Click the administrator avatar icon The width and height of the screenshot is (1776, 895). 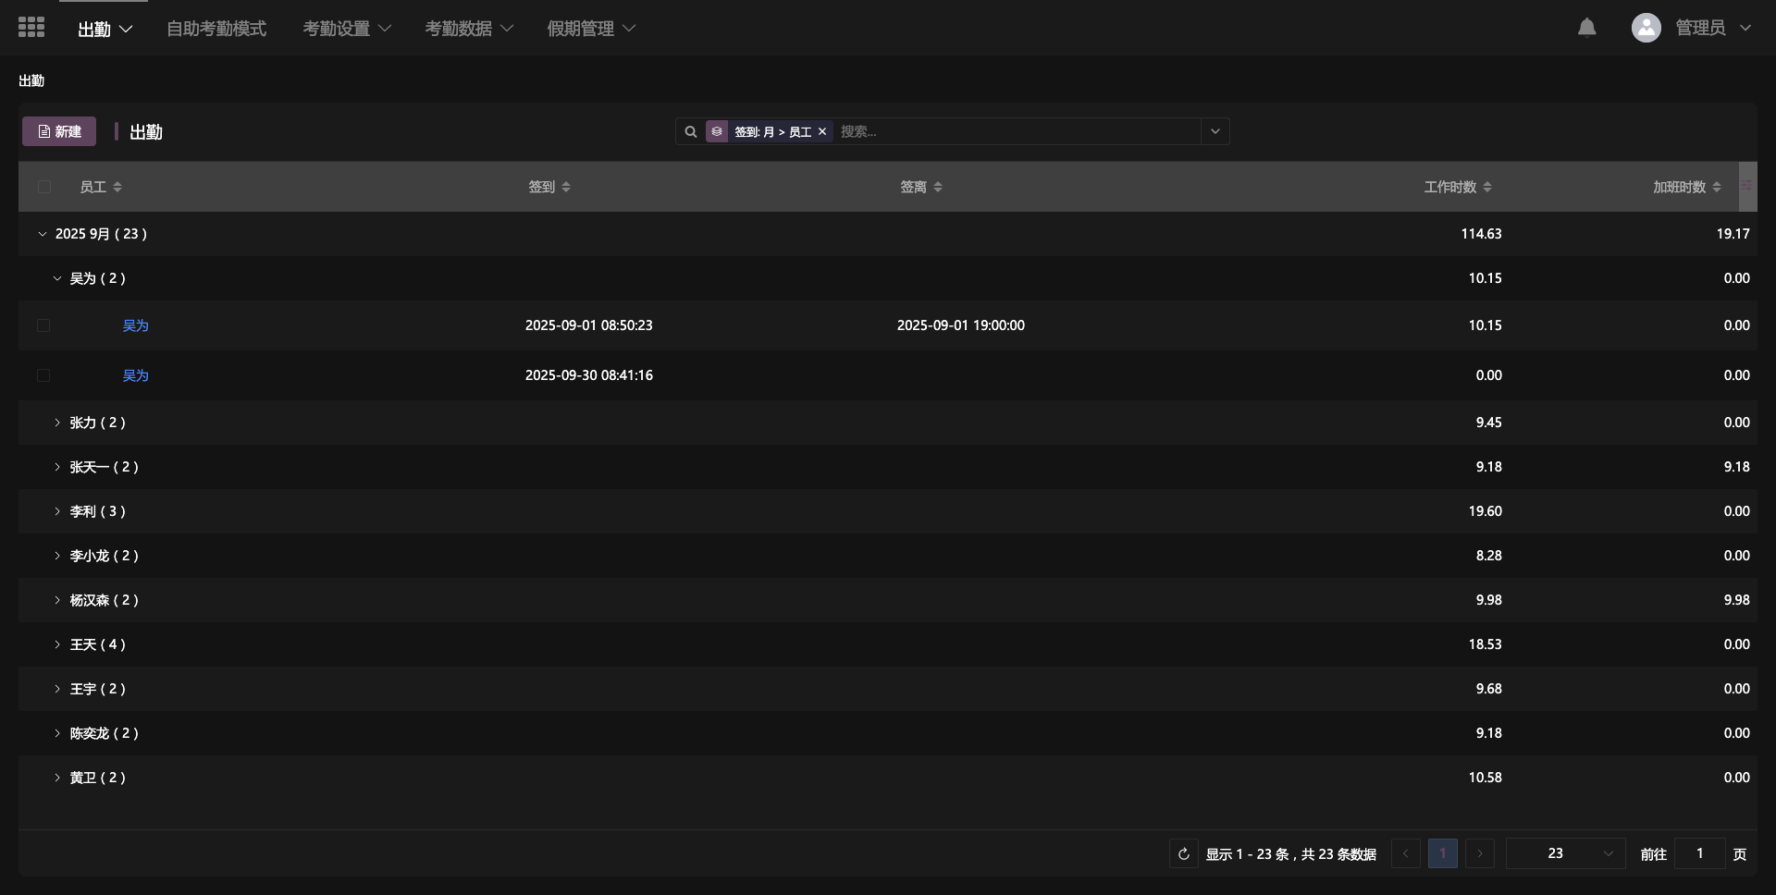click(1646, 28)
